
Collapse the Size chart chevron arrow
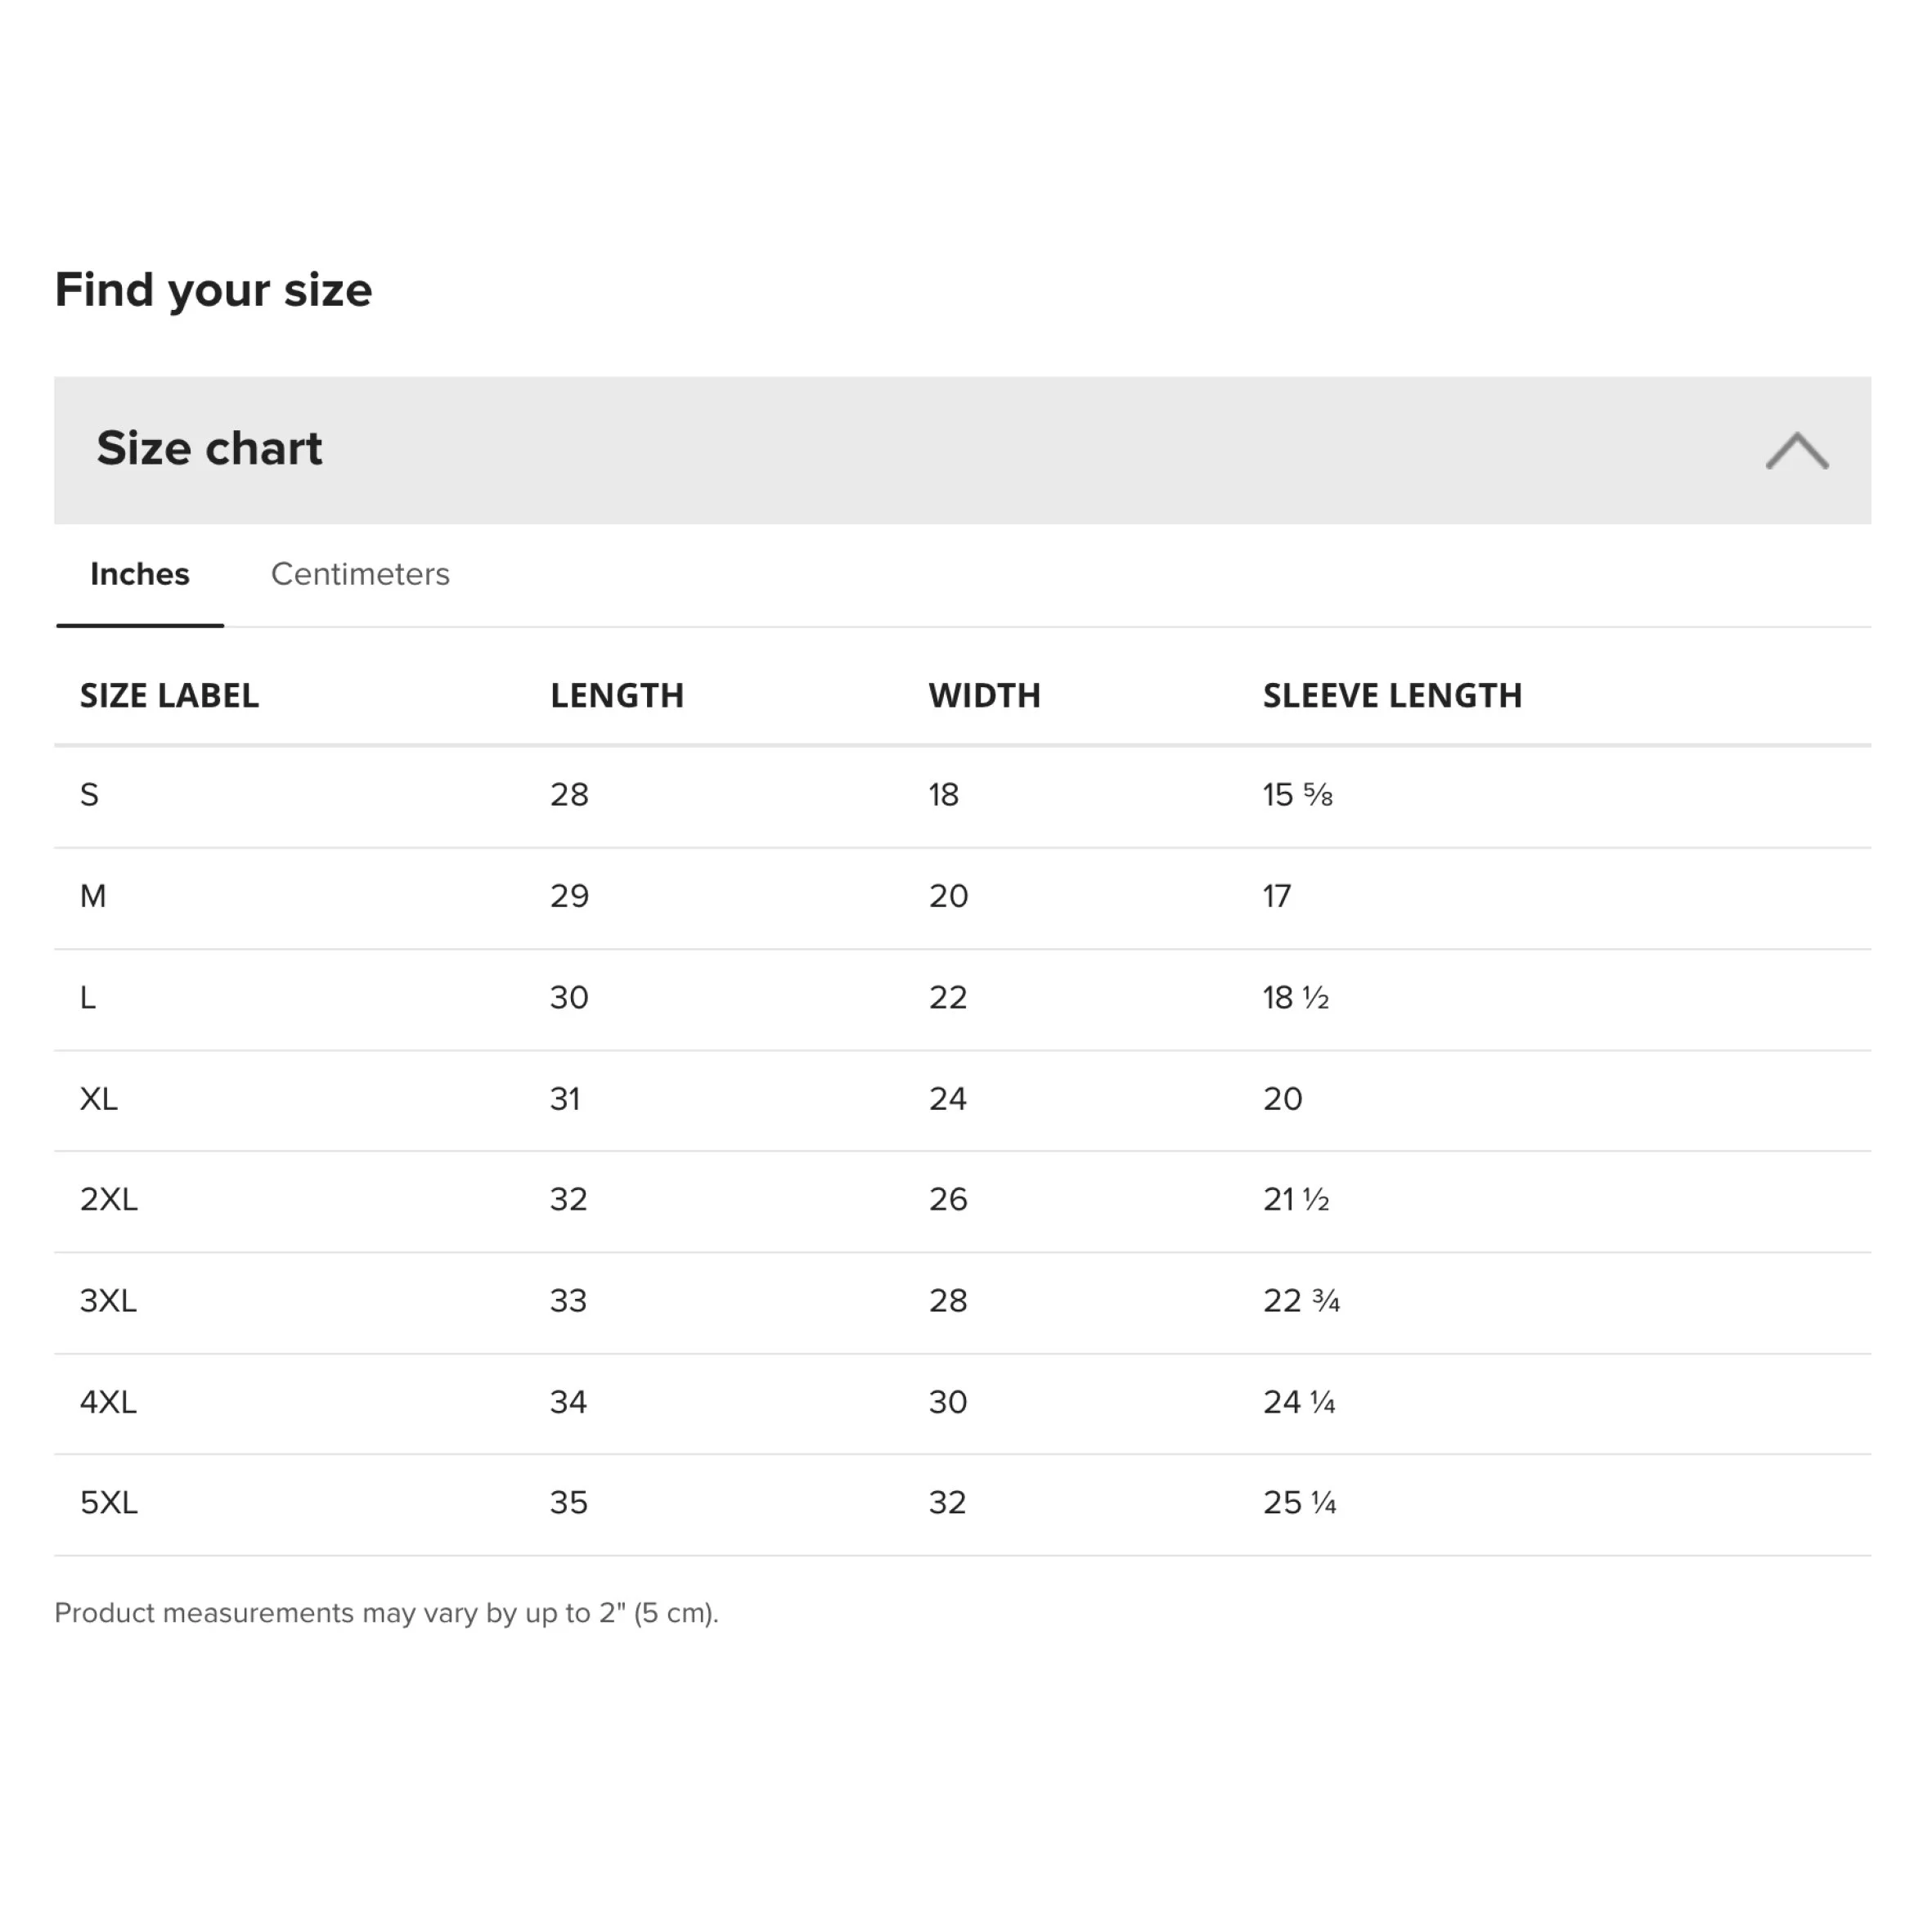pos(1796,451)
